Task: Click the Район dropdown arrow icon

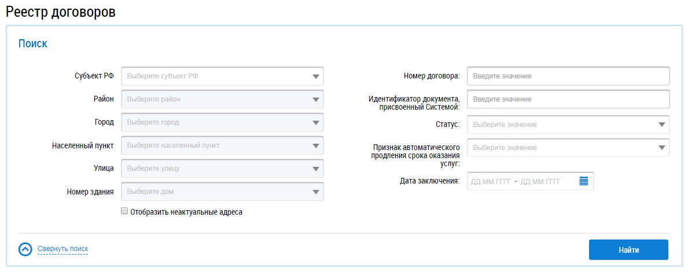Action: click(316, 100)
